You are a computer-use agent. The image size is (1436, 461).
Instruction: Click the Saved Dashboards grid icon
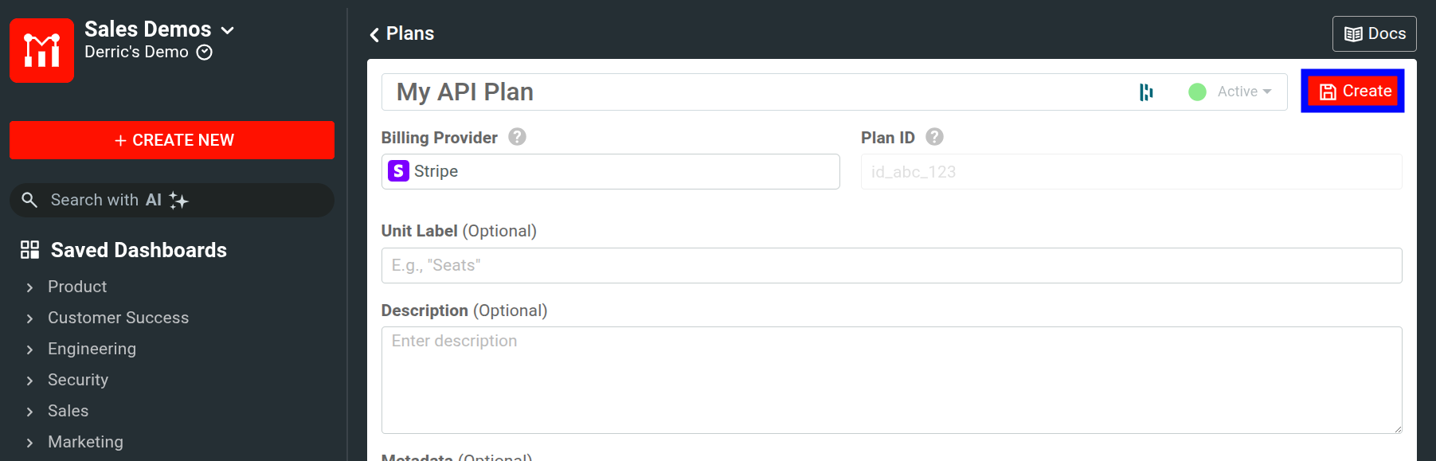pyautogui.click(x=29, y=249)
